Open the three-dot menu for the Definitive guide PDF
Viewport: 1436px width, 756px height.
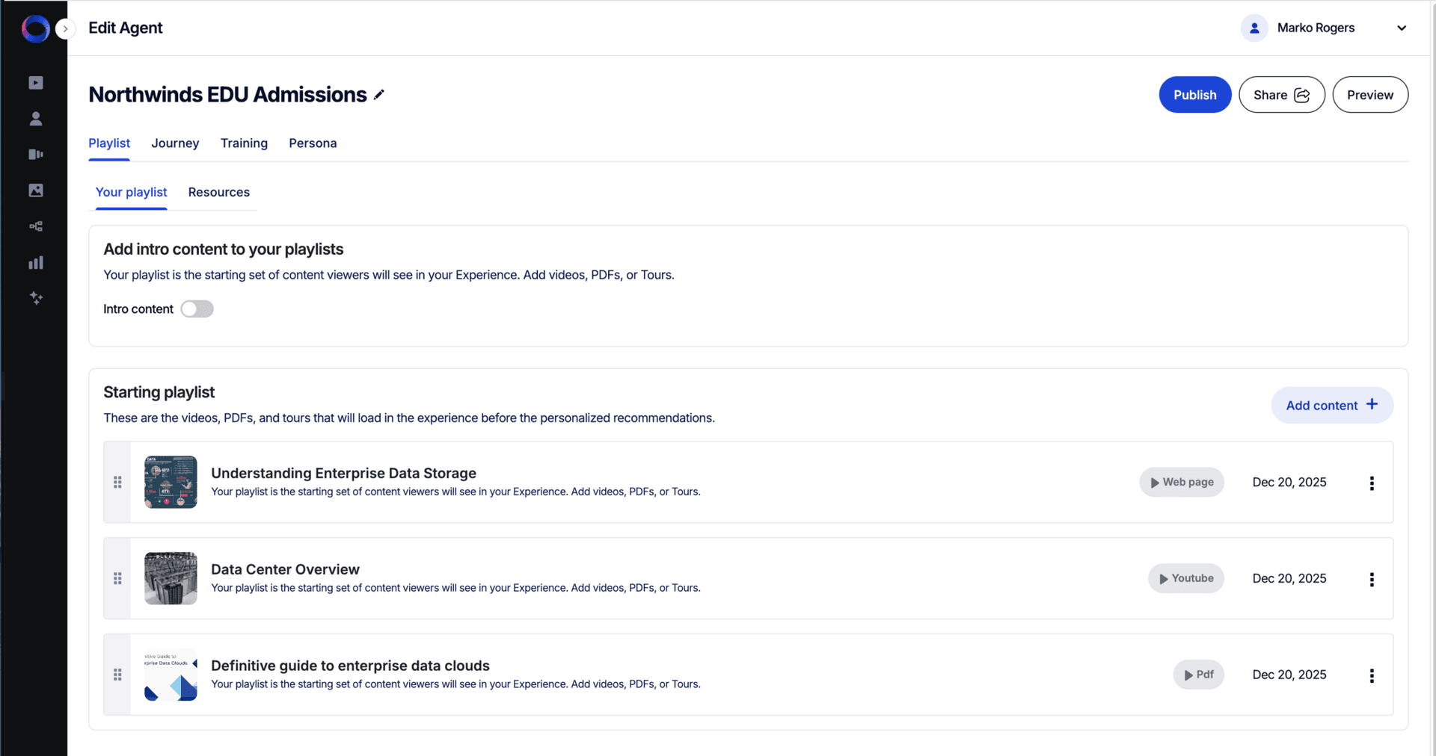pyautogui.click(x=1372, y=675)
